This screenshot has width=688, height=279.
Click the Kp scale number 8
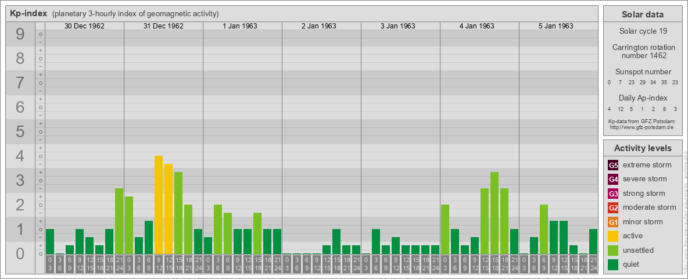20,58
